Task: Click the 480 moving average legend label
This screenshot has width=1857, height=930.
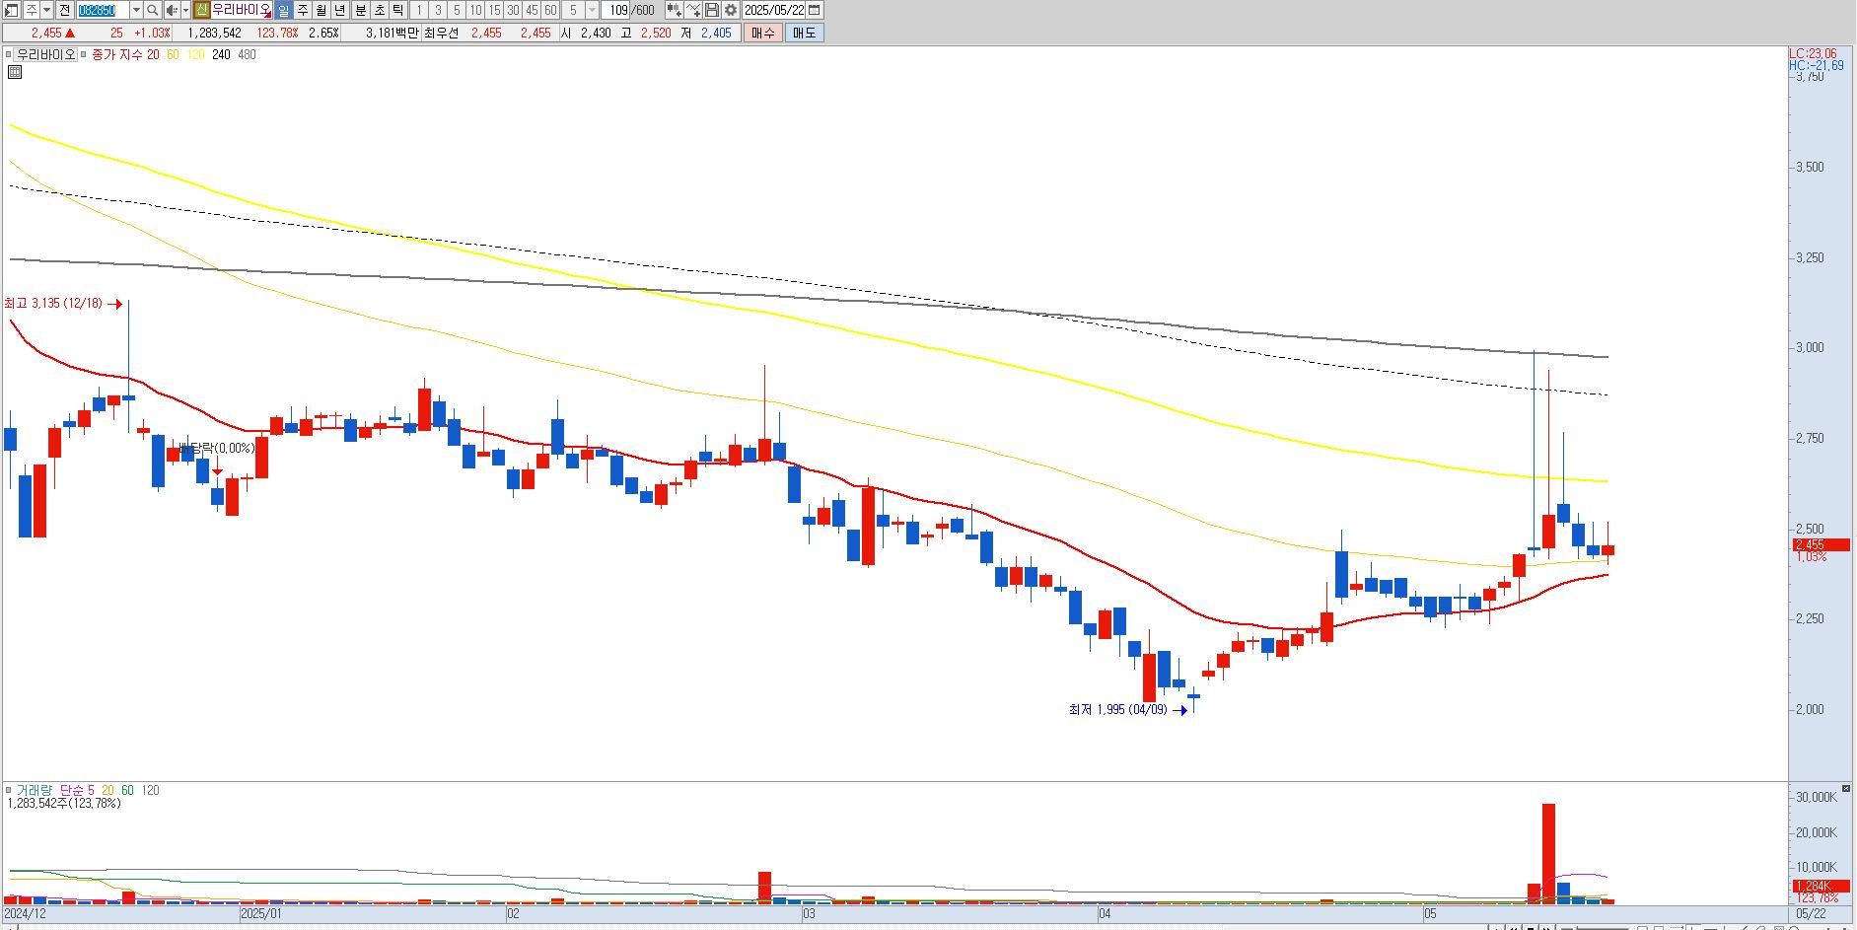Action: coord(247,54)
